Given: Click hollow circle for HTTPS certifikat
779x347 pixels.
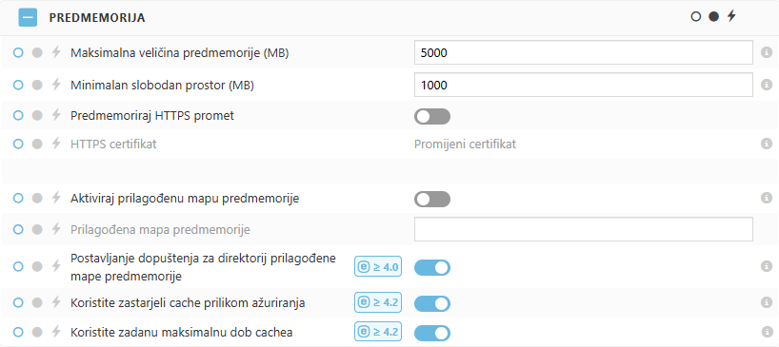Looking at the screenshot, I should pos(18,144).
